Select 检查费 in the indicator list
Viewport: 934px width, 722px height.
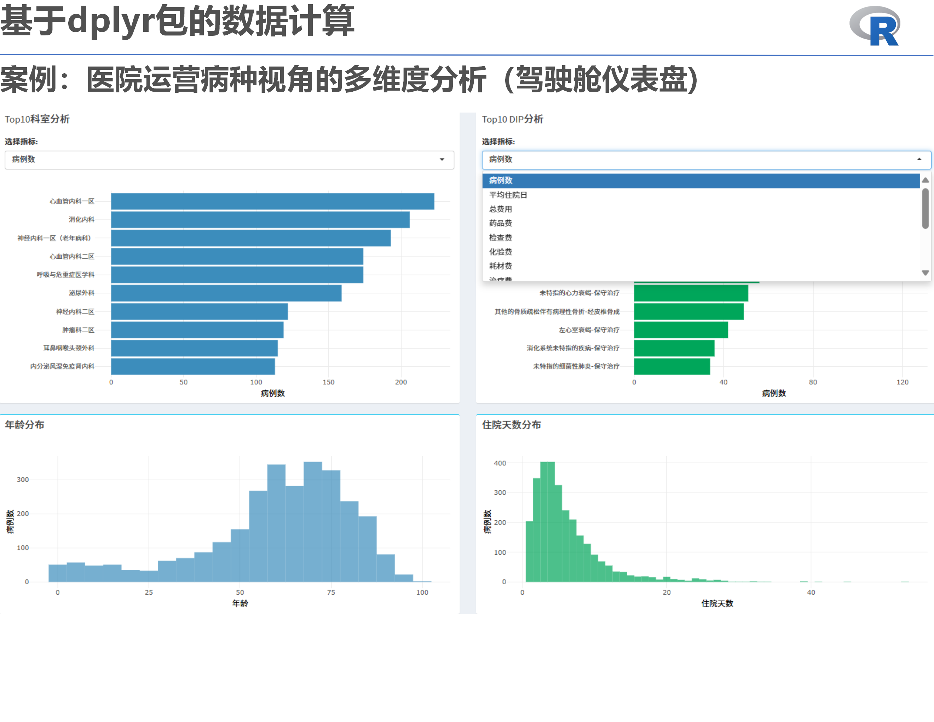(701, 238)
